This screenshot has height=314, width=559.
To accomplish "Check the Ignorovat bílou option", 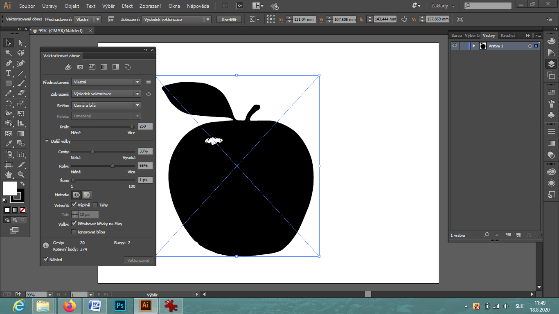I will point(74,232).
